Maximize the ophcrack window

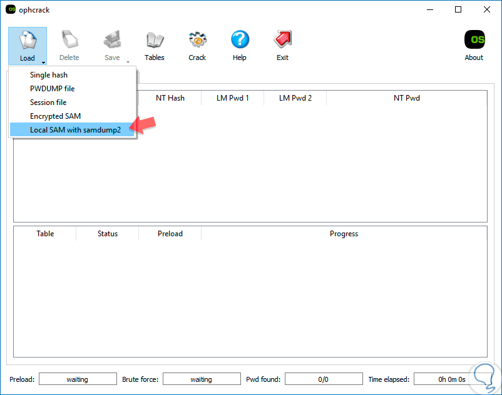coord(458,9)
